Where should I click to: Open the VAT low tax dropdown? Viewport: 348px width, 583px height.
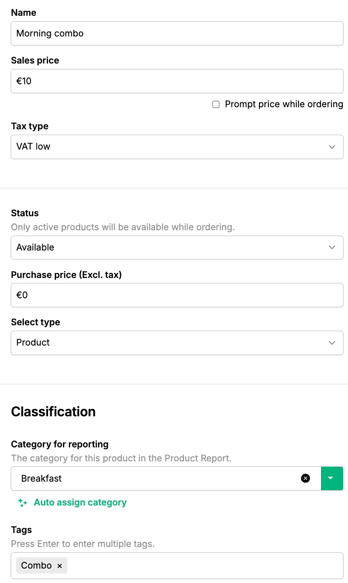(x=171, y=147)
